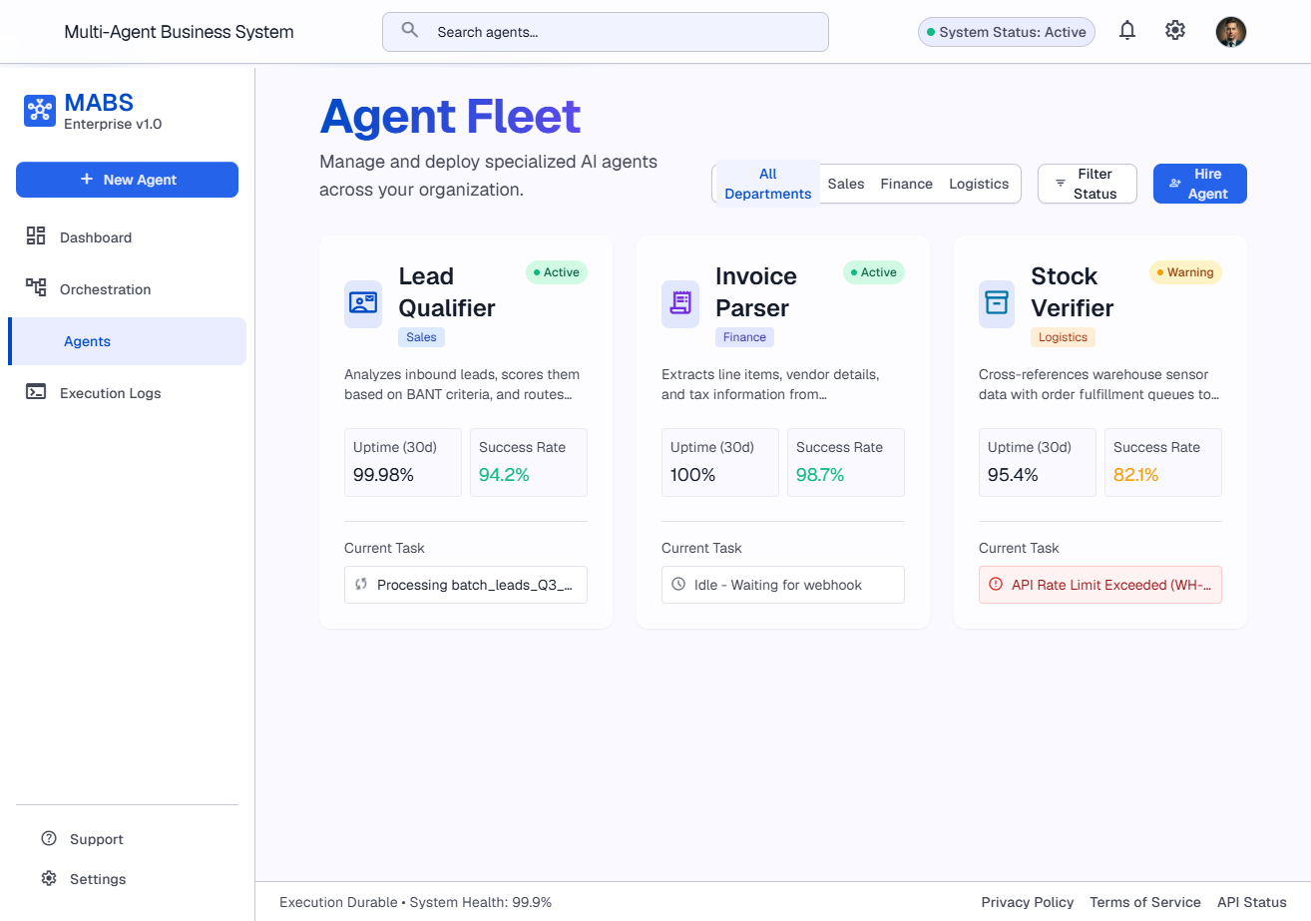Click the Agent Fleet heading

450,117
